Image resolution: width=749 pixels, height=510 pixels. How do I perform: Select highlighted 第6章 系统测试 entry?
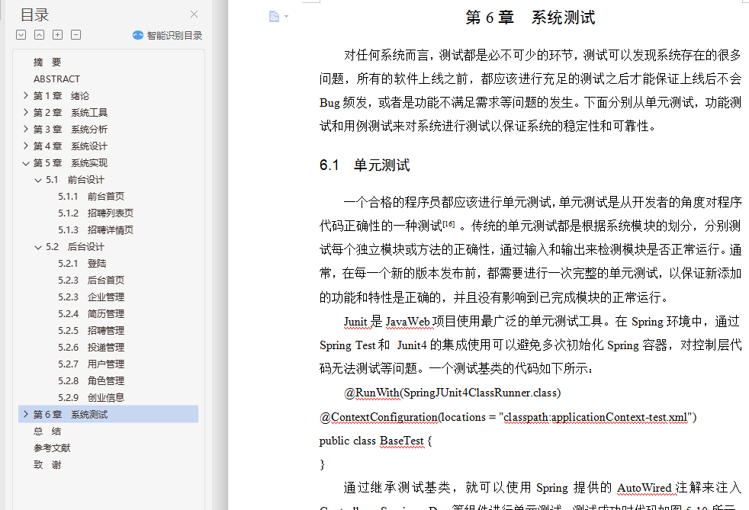[x=108, y=414]
